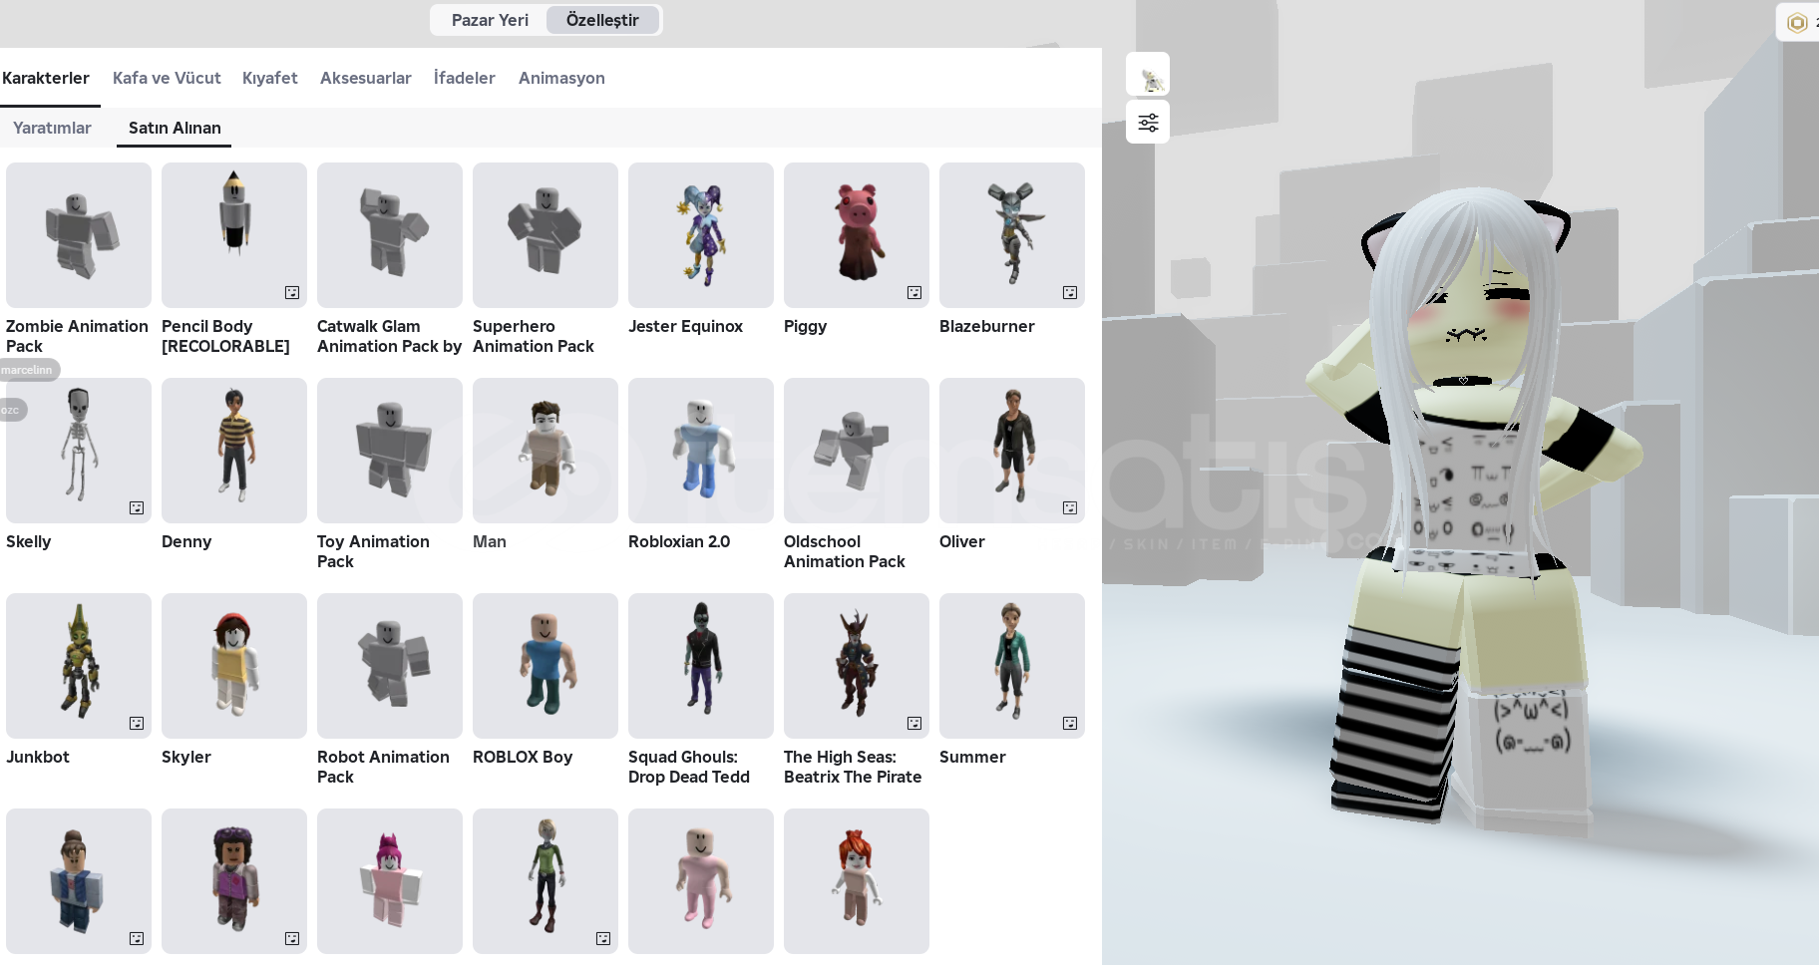Click the bundle badge on Pencil Body
Screen dimensions: 1819x965
pos(292,292)
